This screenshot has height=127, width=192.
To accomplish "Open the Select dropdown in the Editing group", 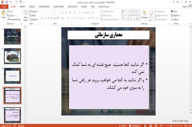I will tap(175, 19).
